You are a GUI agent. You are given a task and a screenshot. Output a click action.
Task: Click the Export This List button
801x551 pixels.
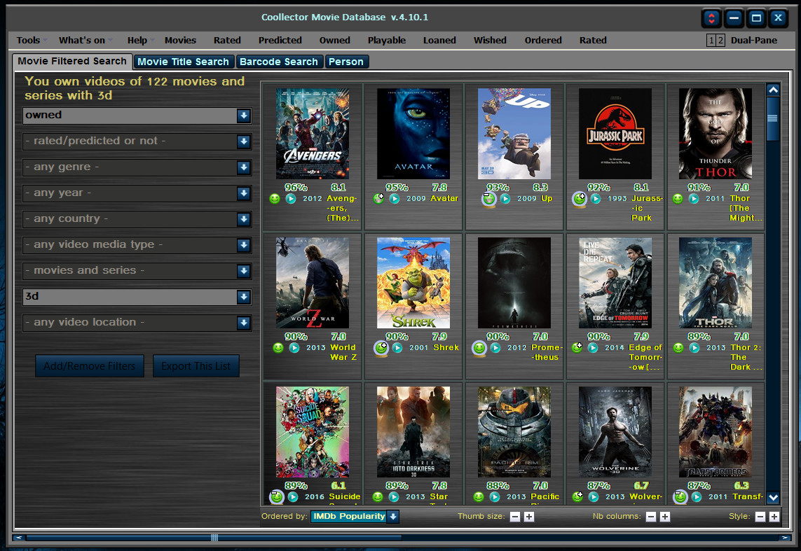196,366
